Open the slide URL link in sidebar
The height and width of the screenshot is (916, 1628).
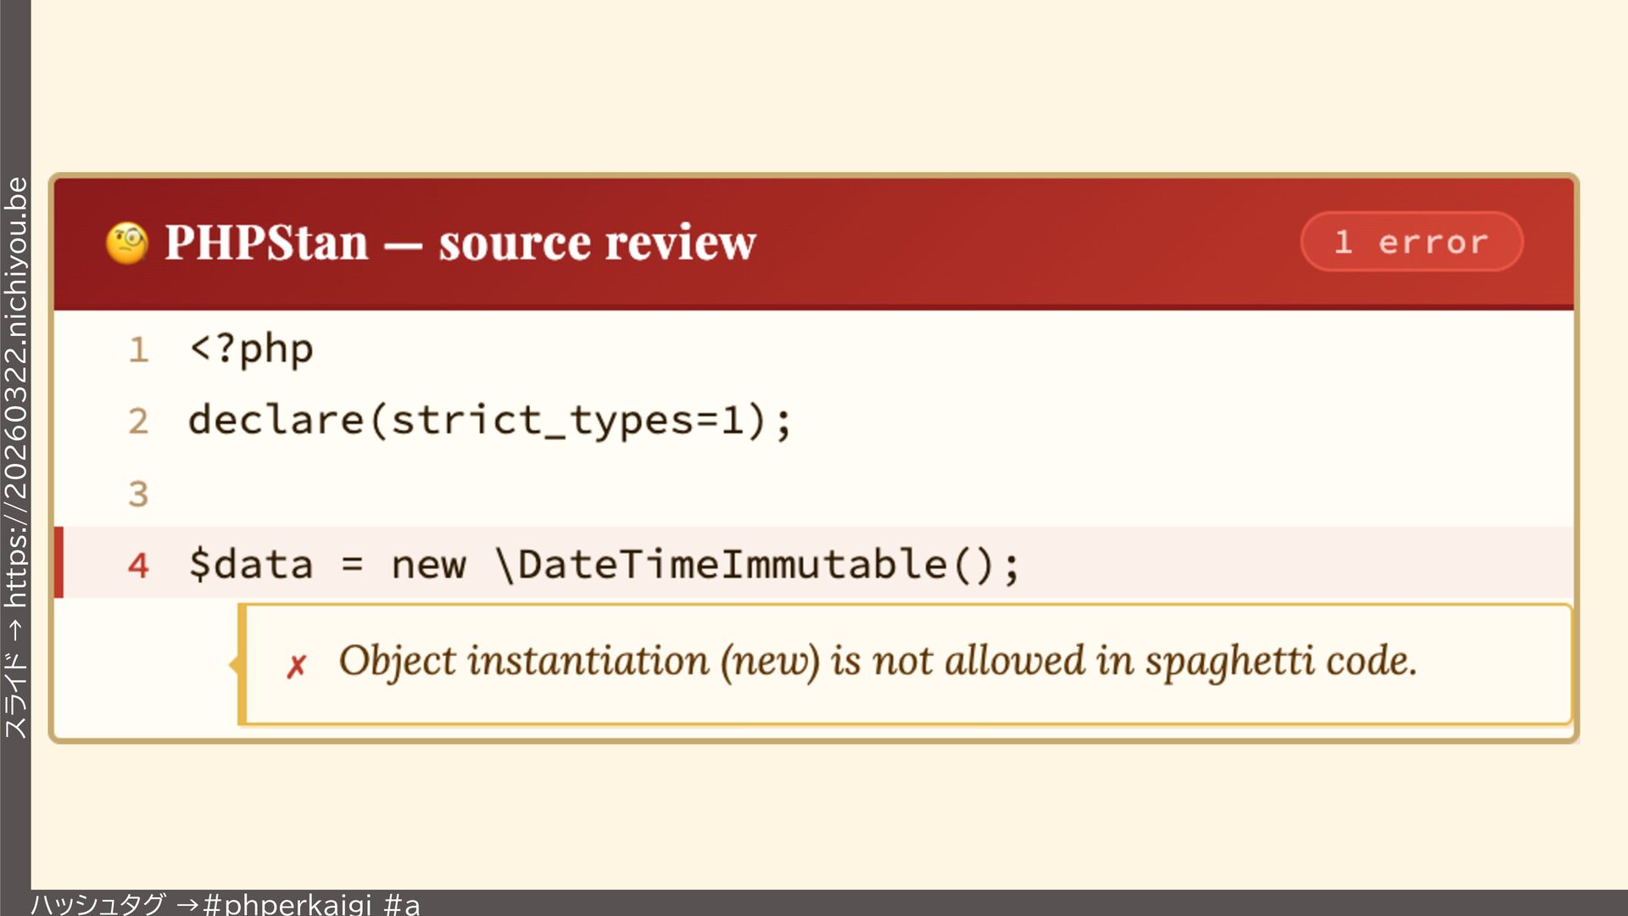pos(16,392)
